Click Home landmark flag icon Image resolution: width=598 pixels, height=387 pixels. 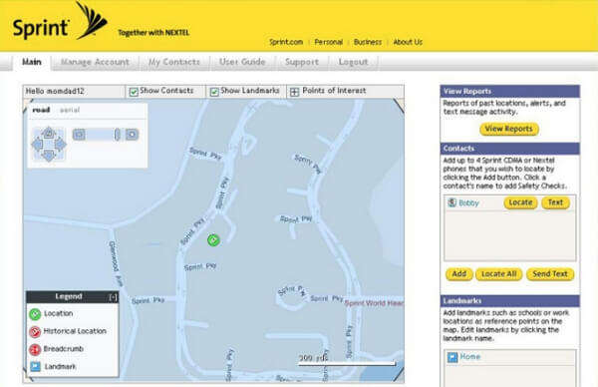pyautogui.click(x=452, y=357)
